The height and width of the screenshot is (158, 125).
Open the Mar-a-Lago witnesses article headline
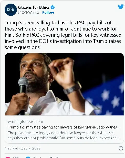click(x=64, y=127)
